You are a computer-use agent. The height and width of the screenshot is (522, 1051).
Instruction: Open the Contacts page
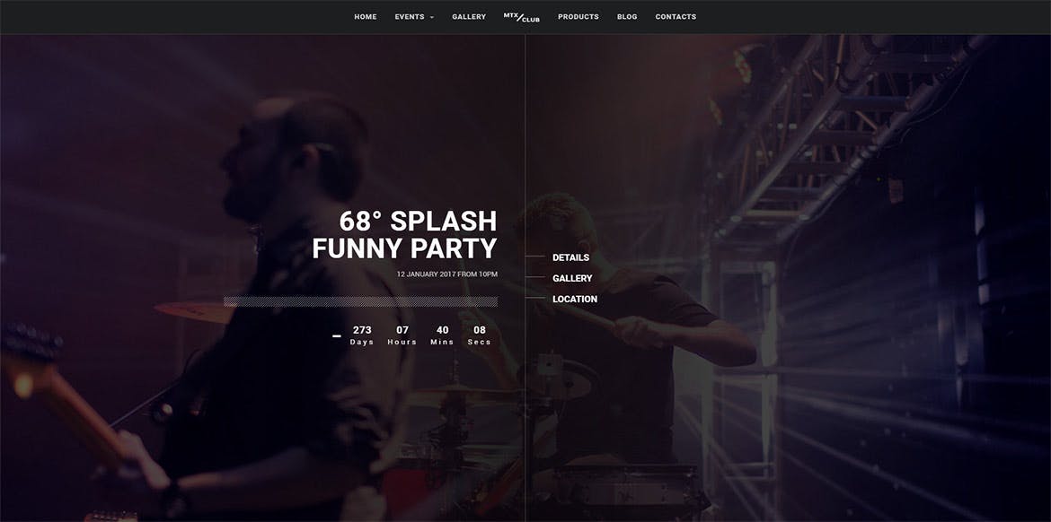(x=676, y=17)
